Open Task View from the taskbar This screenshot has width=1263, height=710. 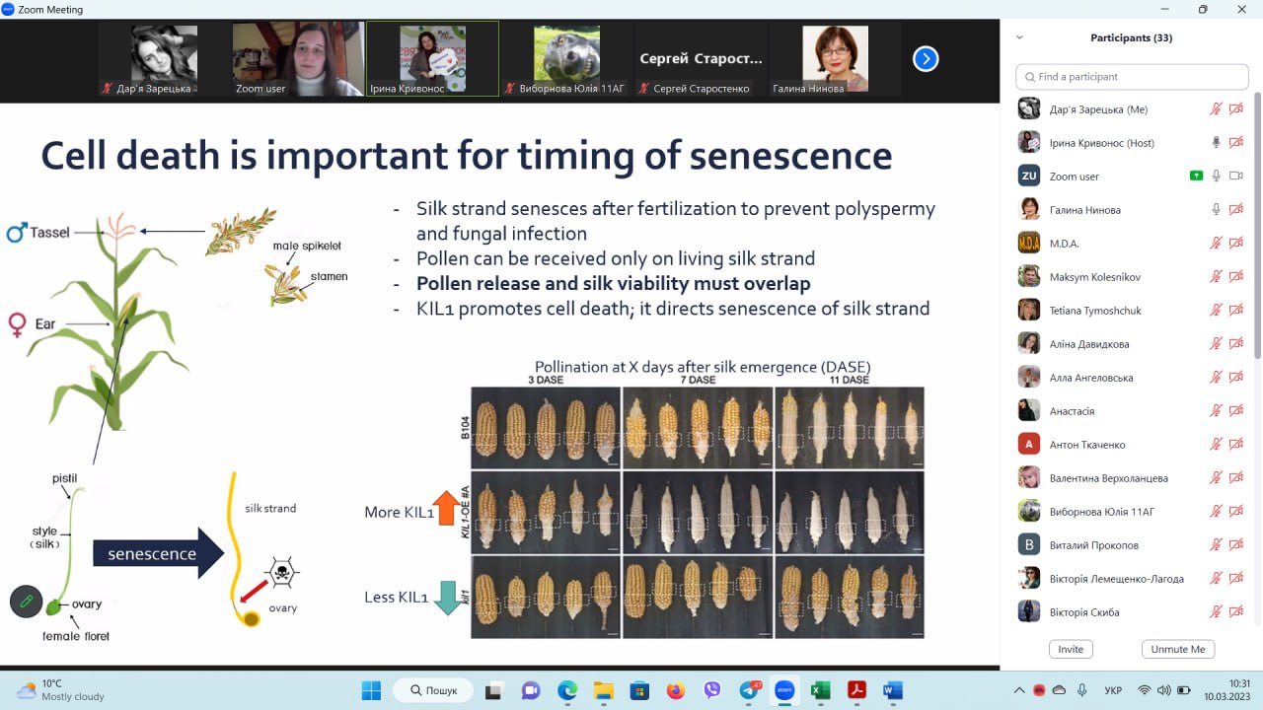click(x=493, y=690)
